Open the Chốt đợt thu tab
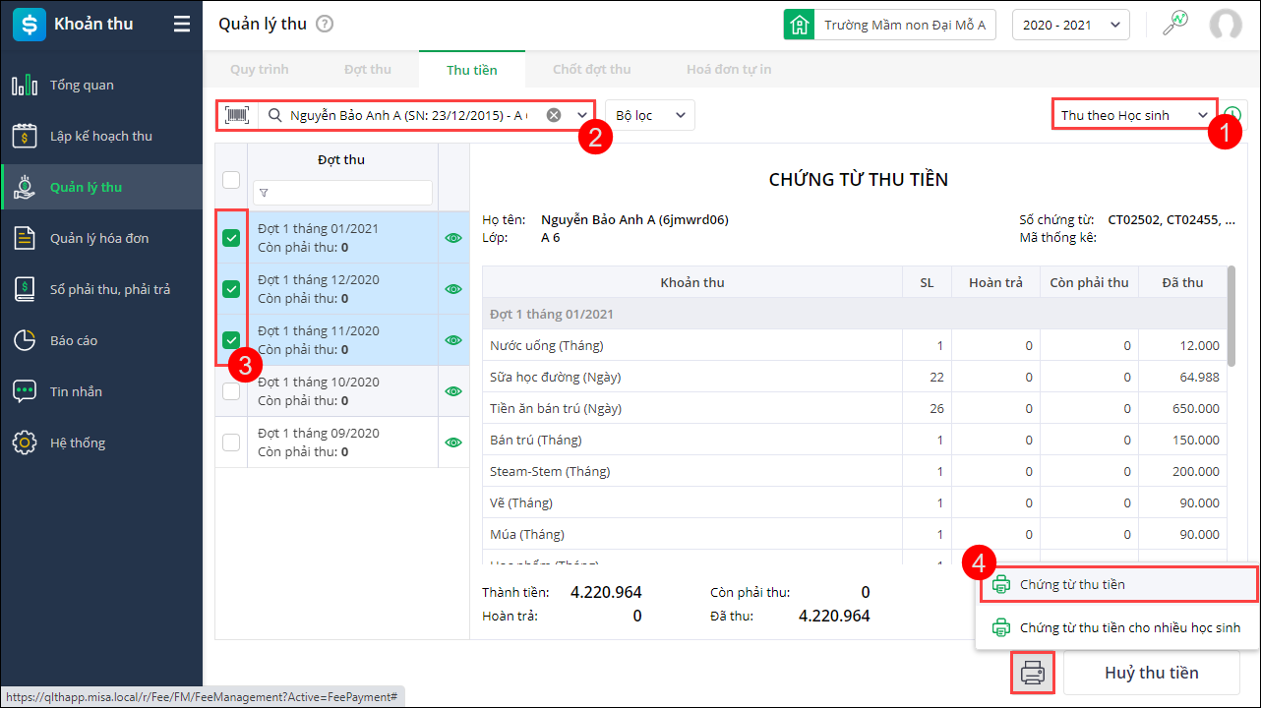This screenshot has width=1261, height=708. pos(592,70)
